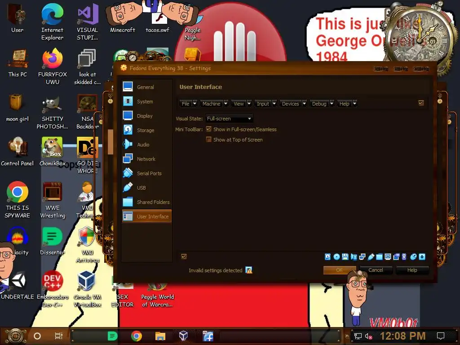Click the hard disk status bar indicator
The image size is (460, 345).
[327, 257]
